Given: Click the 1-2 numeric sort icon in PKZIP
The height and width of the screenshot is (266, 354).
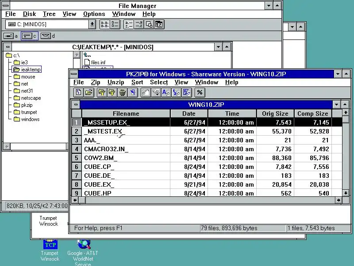Looking at the screenshot, I should pos(177,92).
